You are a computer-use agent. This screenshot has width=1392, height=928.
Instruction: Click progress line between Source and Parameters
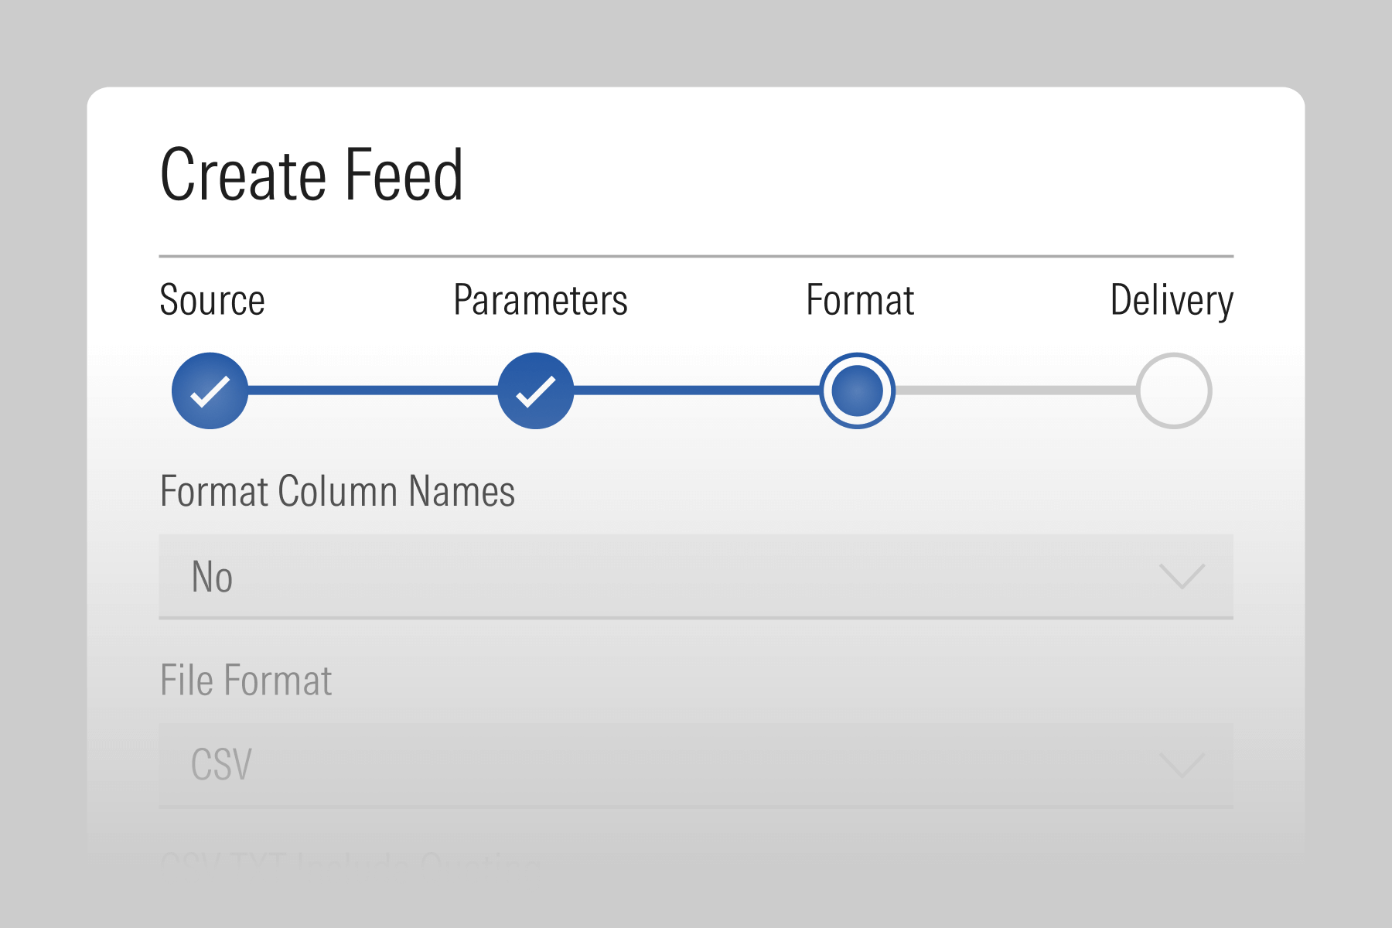tap(372, 391)
